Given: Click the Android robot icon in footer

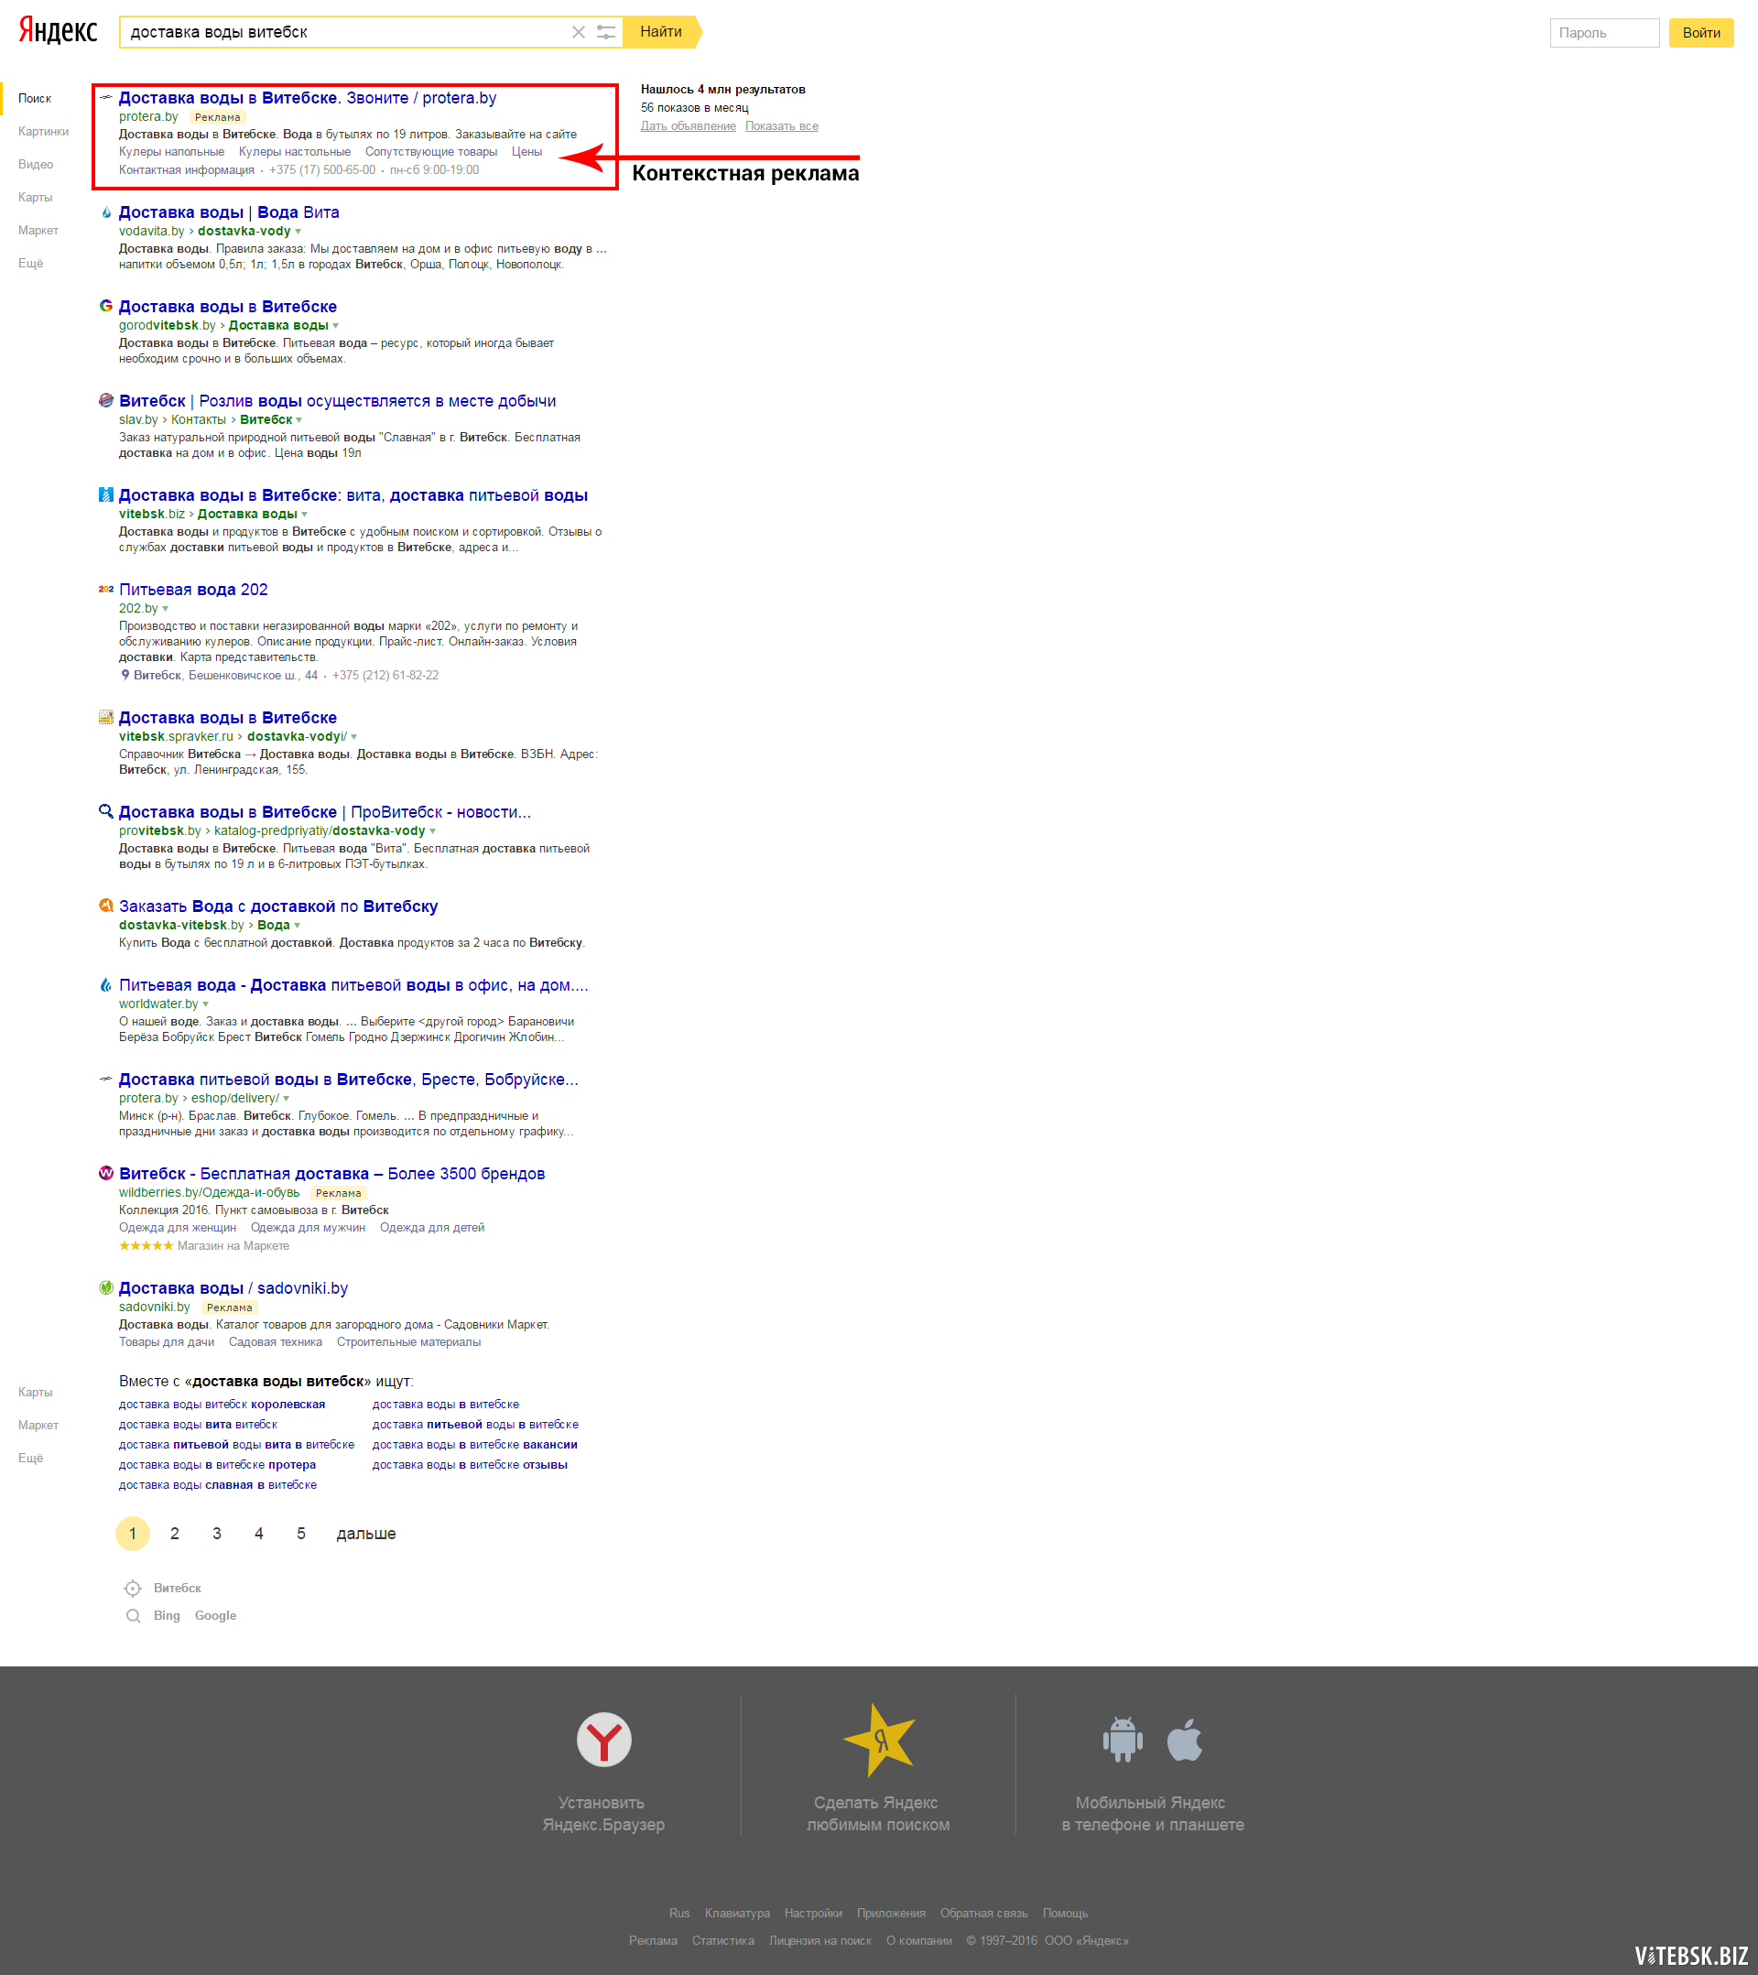Looking at the screenshot, I should (x=1122, y=1740).
